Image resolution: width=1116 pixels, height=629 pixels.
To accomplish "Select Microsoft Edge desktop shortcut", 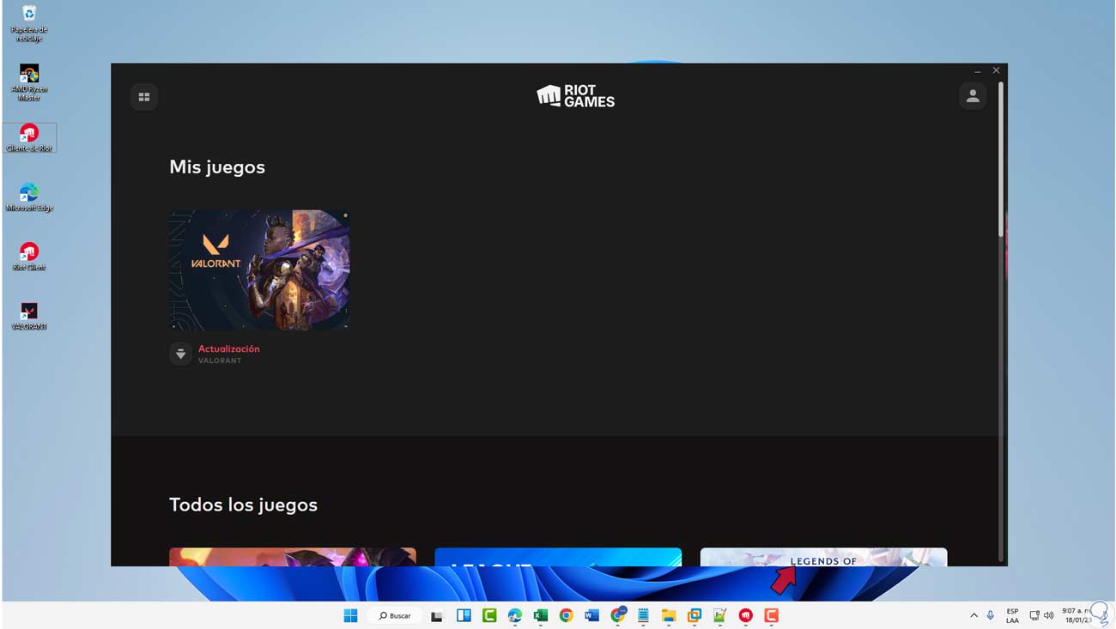I will (x=29, y=197).
